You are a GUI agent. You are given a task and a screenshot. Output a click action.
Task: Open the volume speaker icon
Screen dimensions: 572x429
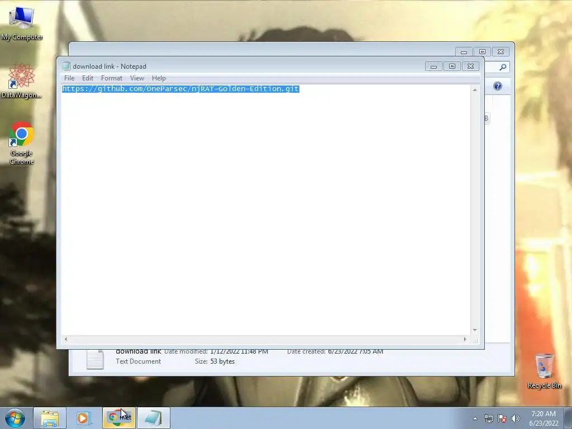(516, 418)
